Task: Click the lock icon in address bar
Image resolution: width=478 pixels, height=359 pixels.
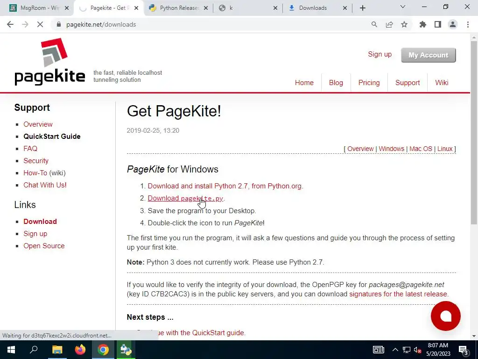Action: [59, 24]
